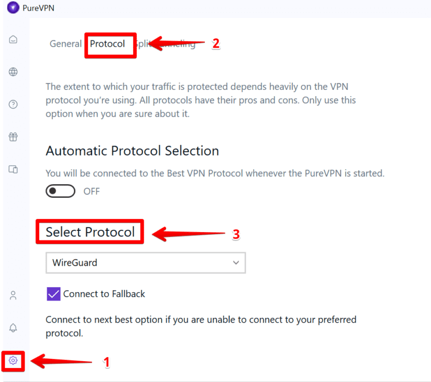The image size is (431, 382).
Task: Select the Protocol tab
Action: pyautogui.click(x=108, y=44)
